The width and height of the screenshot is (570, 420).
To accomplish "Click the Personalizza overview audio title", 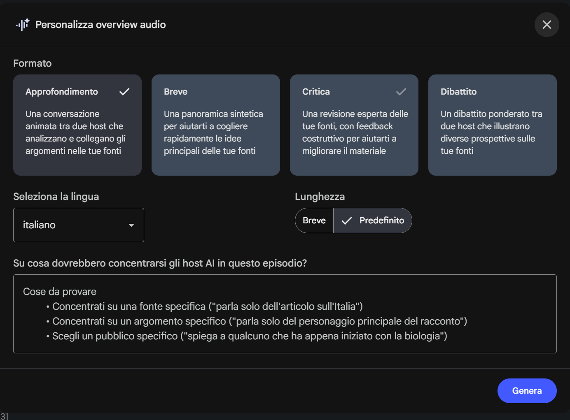I will (100, 25).
